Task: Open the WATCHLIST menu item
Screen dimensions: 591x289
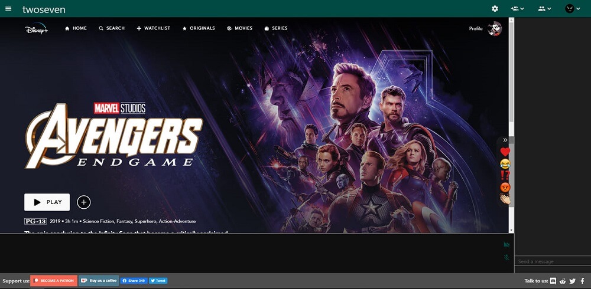Action: click(154, 28)
